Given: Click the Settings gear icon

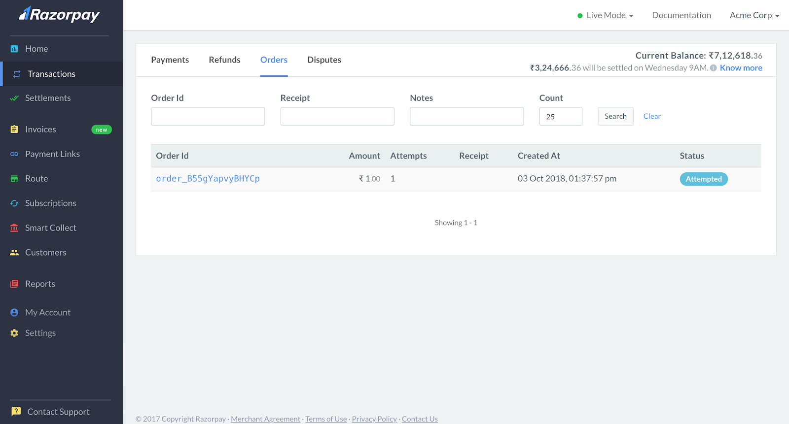Looking at the screenshot, I should pos(14,333).
